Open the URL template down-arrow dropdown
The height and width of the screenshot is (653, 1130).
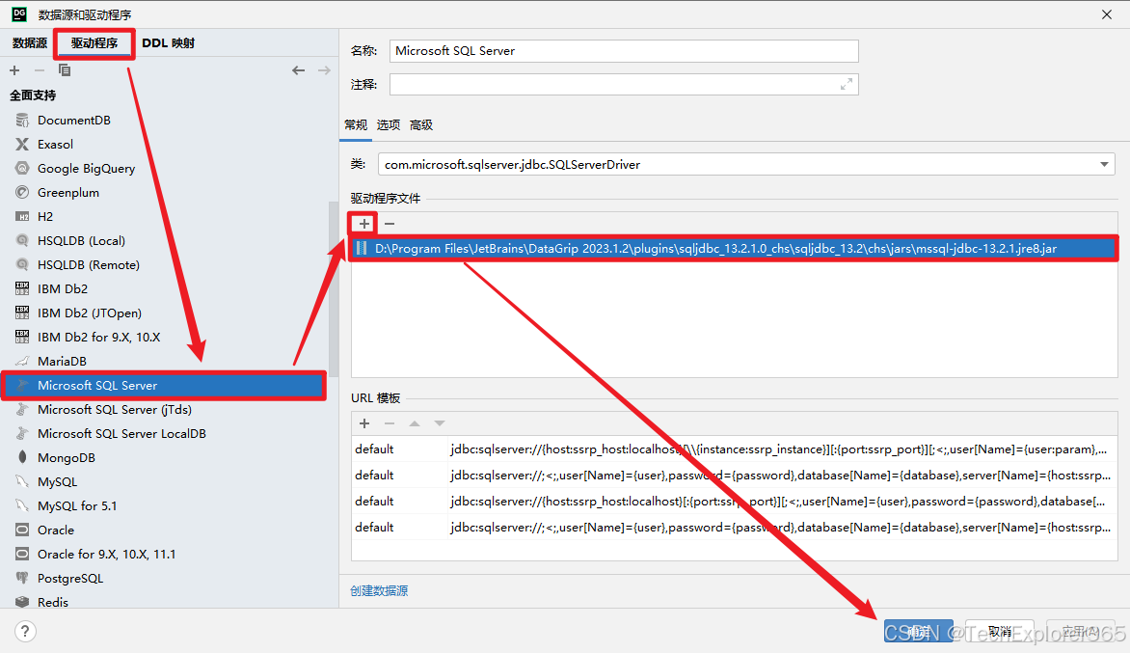(x=440, y=423)
